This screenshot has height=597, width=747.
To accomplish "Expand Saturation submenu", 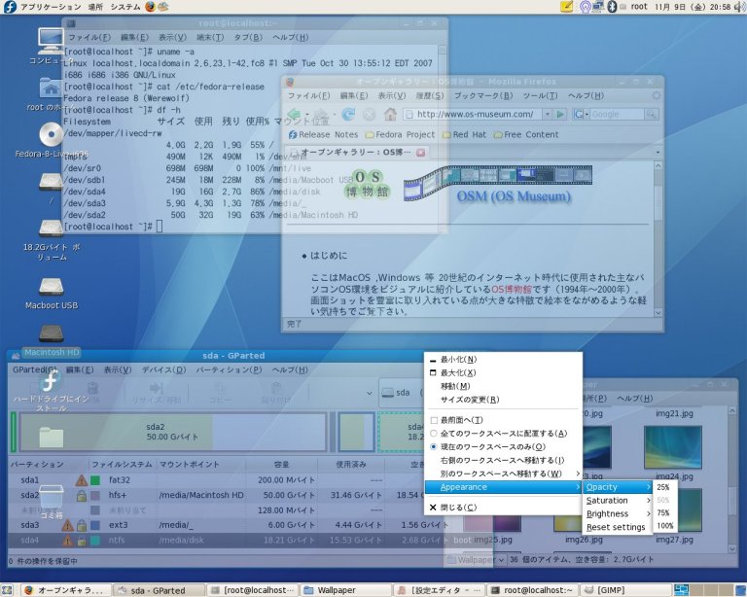I will pos(618,501).
